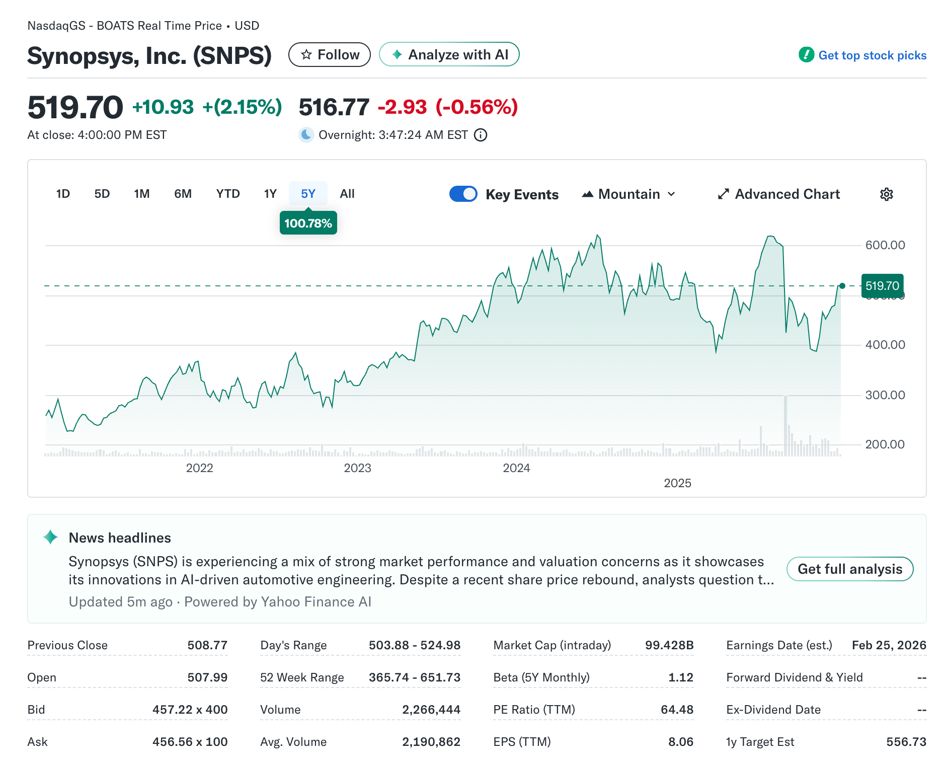Click the 519.70 current price chart label
The image size is (944, 763).
click(882, 286)
